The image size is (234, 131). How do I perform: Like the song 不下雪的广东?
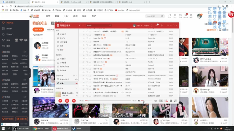87,35
